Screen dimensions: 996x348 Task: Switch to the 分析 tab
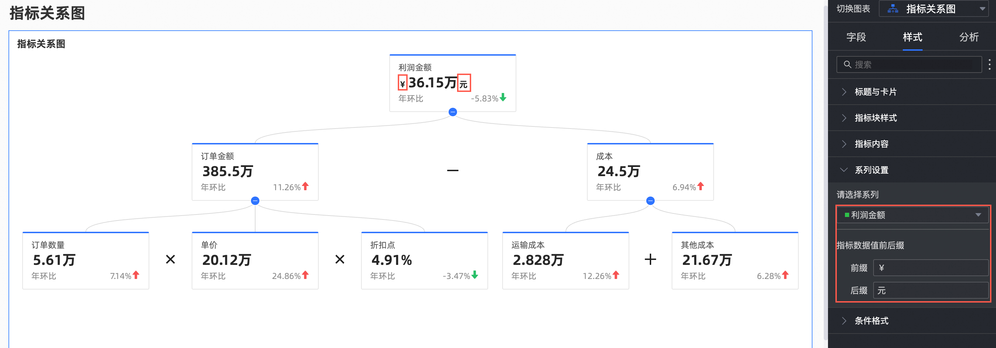pos(968,37)
